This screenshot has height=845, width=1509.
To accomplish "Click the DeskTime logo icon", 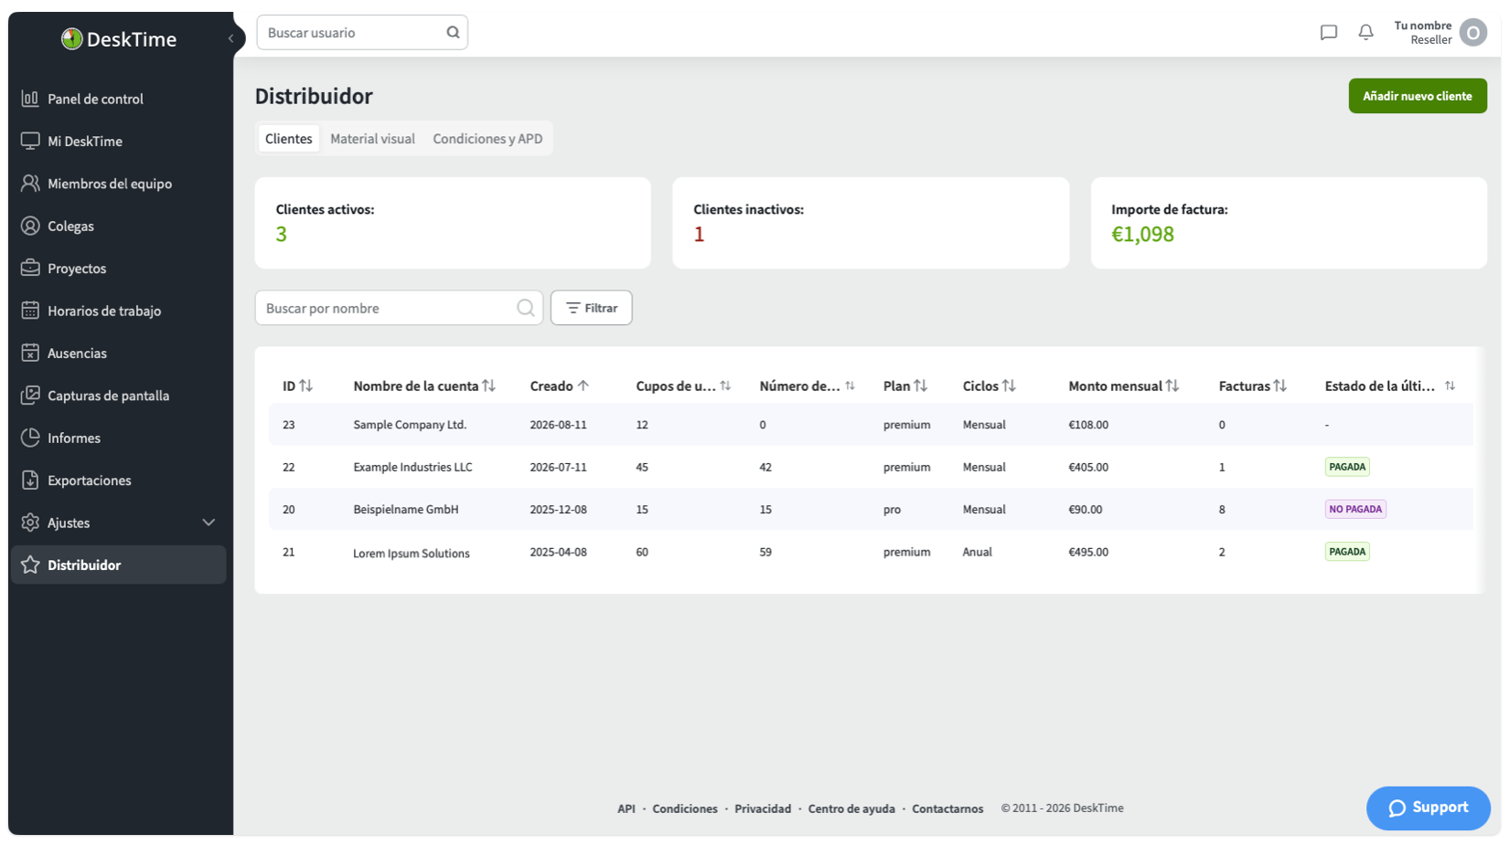I will point(71,38).
